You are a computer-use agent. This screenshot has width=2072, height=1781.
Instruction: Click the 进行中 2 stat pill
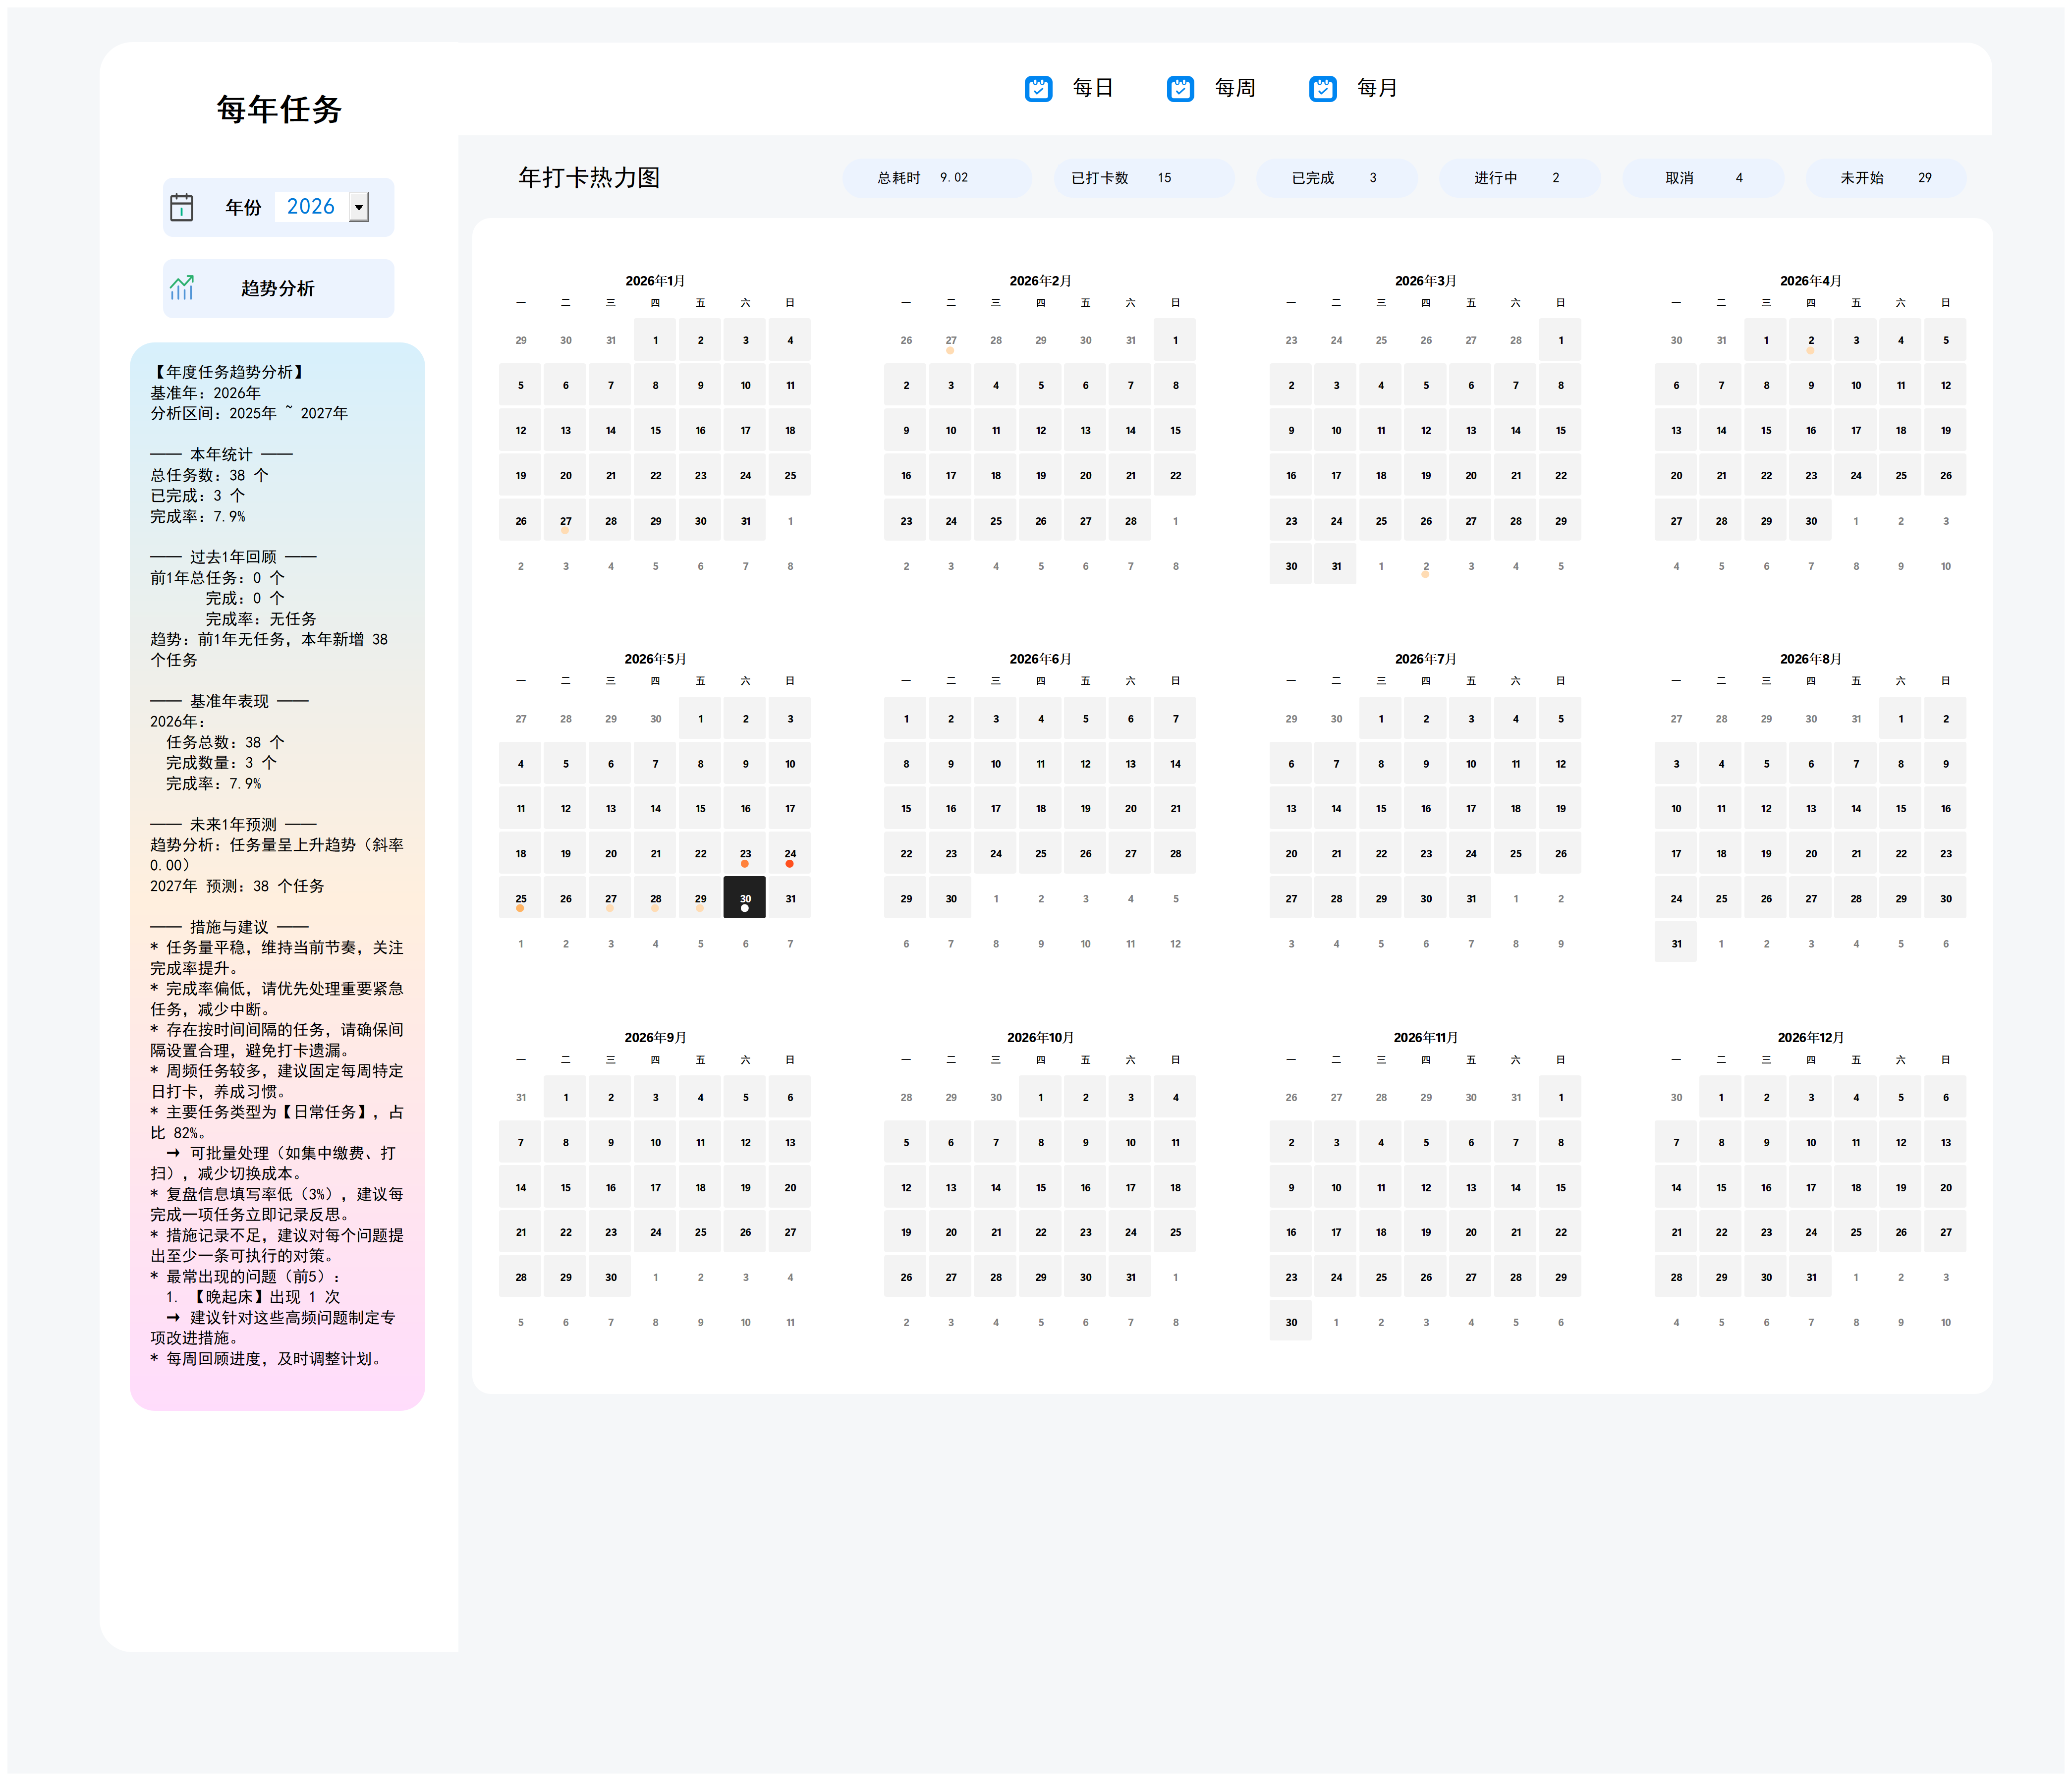[1519, 178]
